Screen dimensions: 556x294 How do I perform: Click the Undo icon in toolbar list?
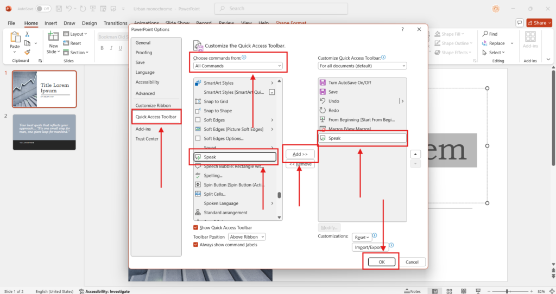pyautogui.click(x=323, y=101)
